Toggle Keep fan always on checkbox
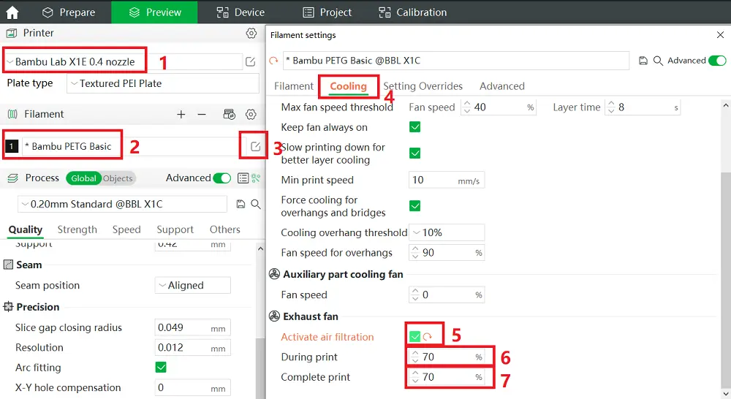 415,126
